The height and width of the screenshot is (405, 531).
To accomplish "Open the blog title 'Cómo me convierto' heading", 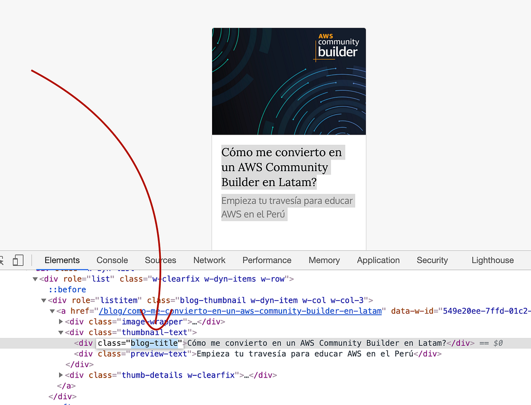I will coord(282,167).
